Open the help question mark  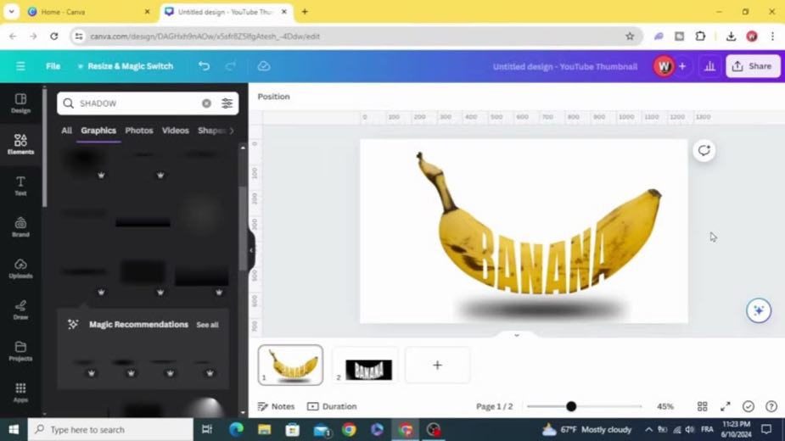[771, 406]
